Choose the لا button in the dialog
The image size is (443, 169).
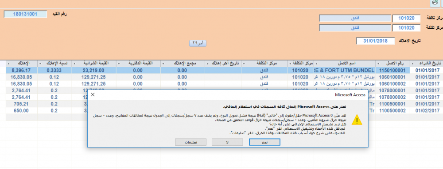[227, 142]
